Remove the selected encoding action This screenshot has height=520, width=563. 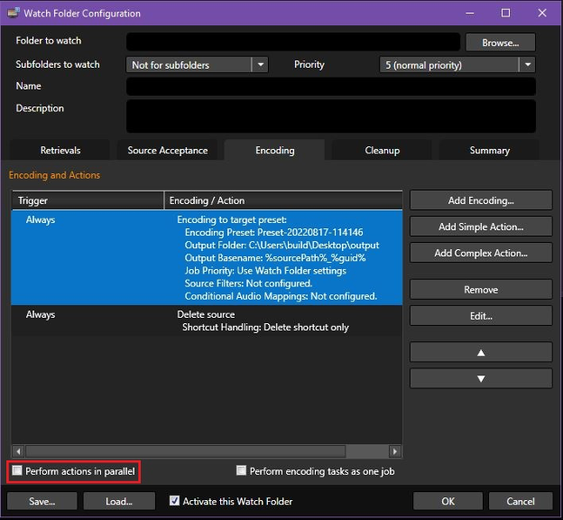point(481,289)
